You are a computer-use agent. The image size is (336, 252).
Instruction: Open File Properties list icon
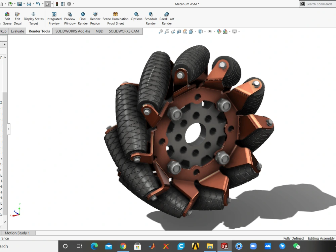coord(63,4)
